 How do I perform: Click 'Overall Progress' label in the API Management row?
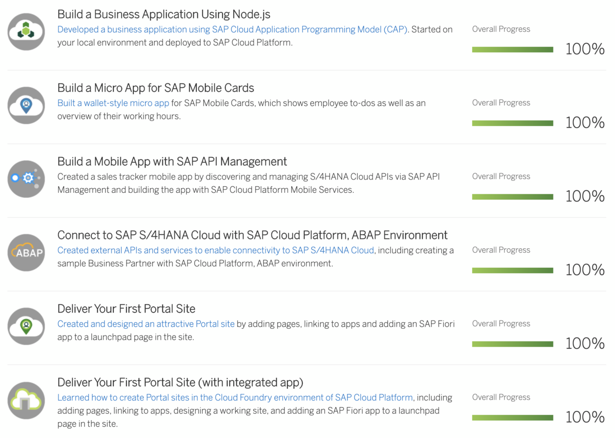coord(501,176)
